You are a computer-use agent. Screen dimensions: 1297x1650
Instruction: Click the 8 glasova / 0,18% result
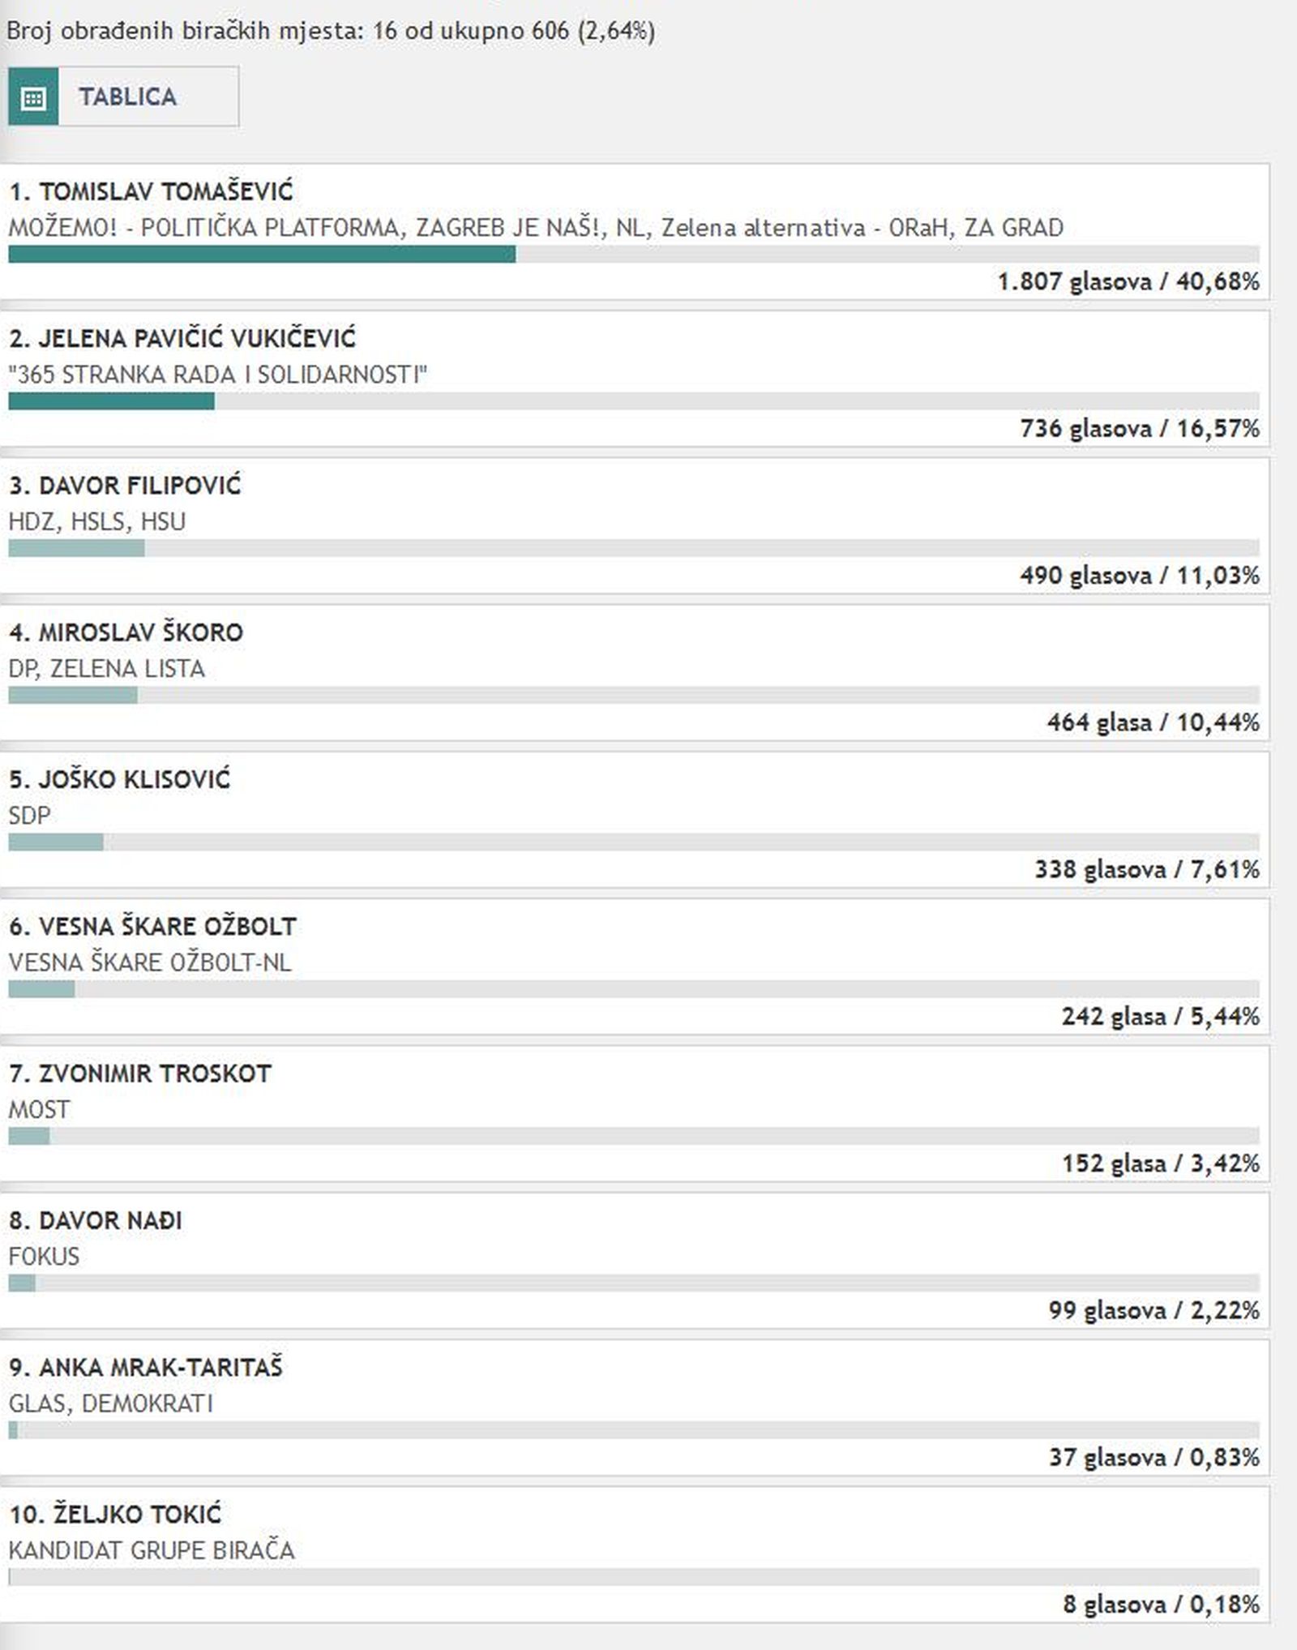[x=1162, y=1605]
